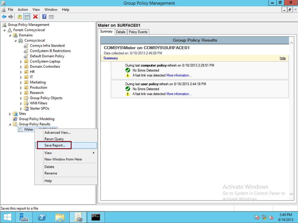The width and height of the screenshot is (298, 223).
Task: Toggle the Show/Hide Action Pane icon
Action: point(51,17)
